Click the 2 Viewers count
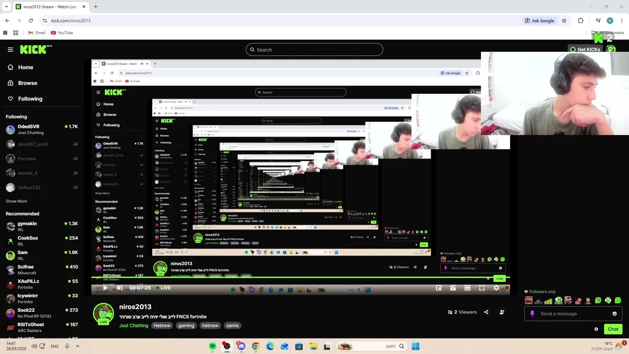Image resolution: width=629 pixels, height=354 pixels. pos(462,312)
